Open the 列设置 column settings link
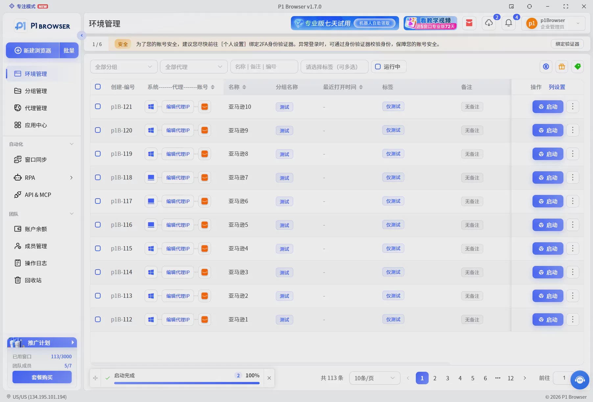This screenshot has width=593, height=402. 557,87
